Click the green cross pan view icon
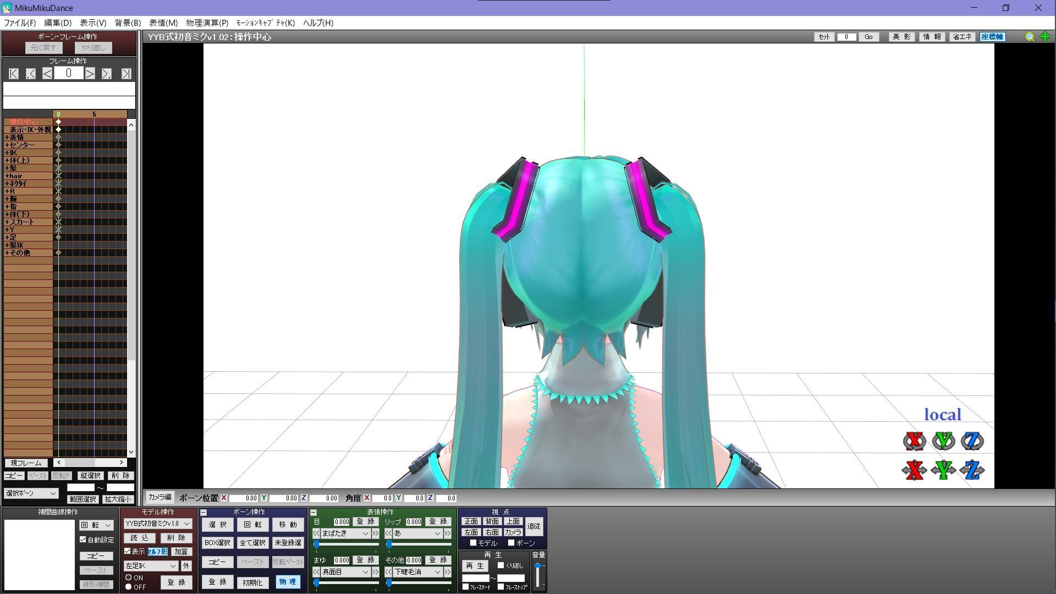The height and width of the screenshot is (594, 1056). 1045,37
